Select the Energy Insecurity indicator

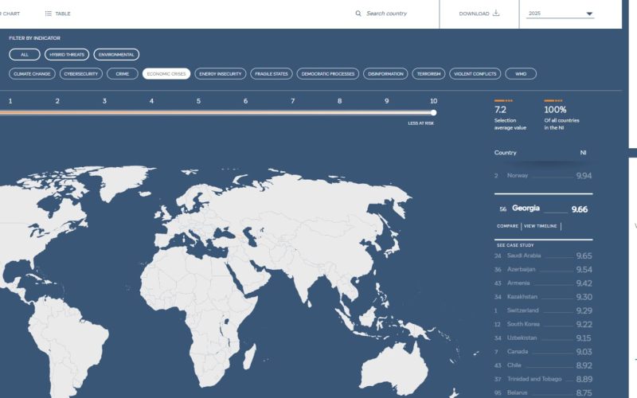click(x=221, y=74)
